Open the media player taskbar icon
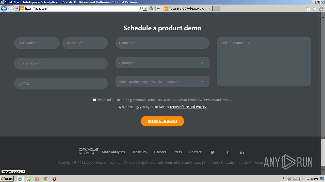 [x=37, y=179]
